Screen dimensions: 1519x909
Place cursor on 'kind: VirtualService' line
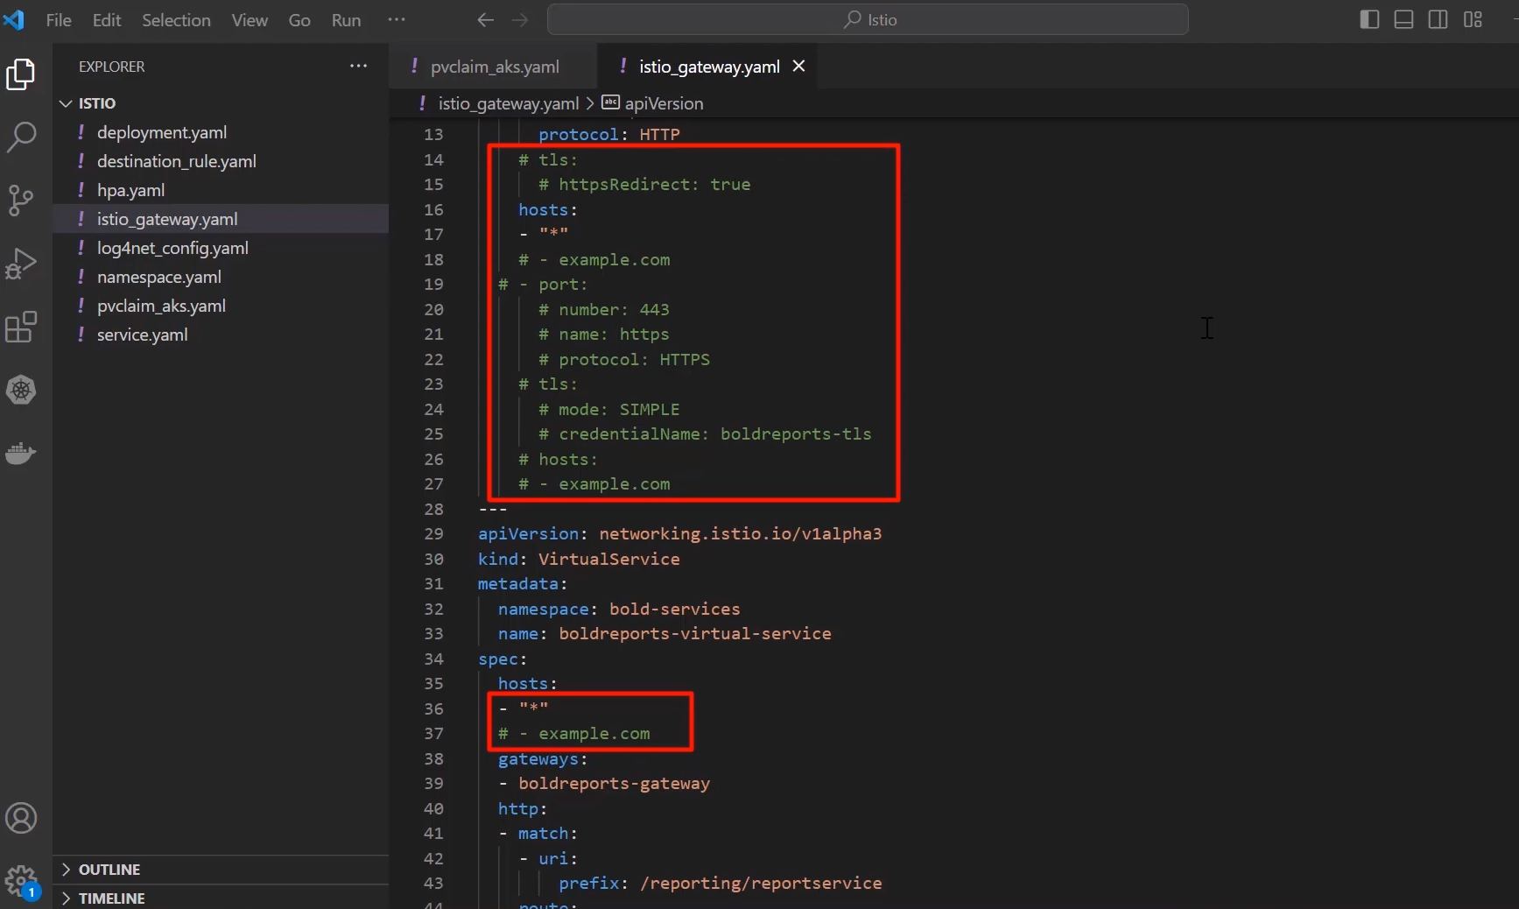pos(579,559)
